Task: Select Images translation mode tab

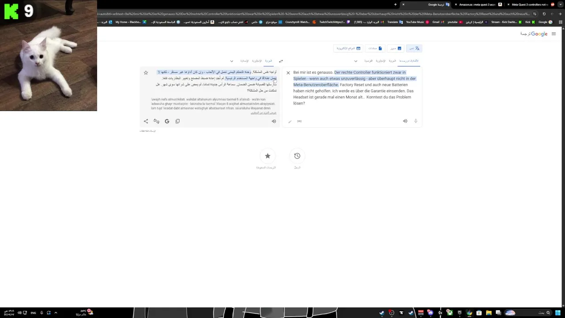Action: click(395, 48)
